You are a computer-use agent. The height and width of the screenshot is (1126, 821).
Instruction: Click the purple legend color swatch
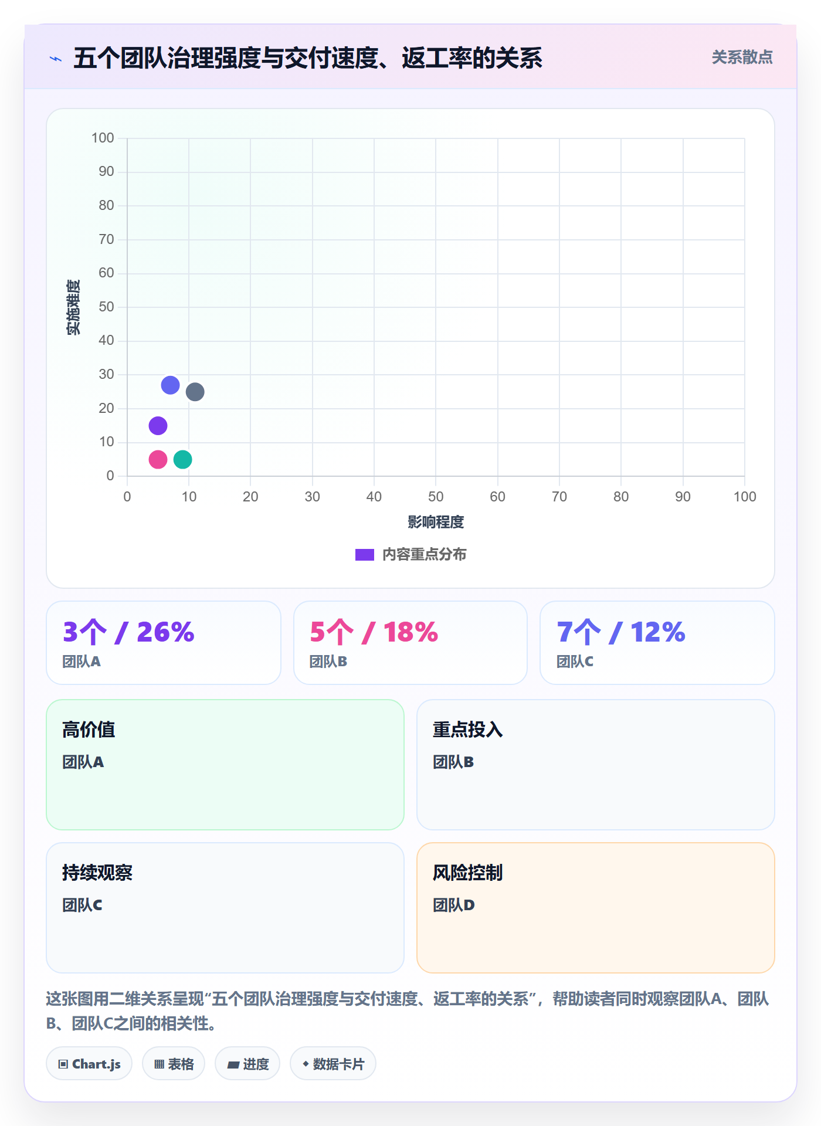[x=364, y=555]
